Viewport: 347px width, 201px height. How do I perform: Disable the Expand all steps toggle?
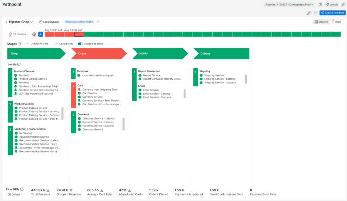pos(81,44)
